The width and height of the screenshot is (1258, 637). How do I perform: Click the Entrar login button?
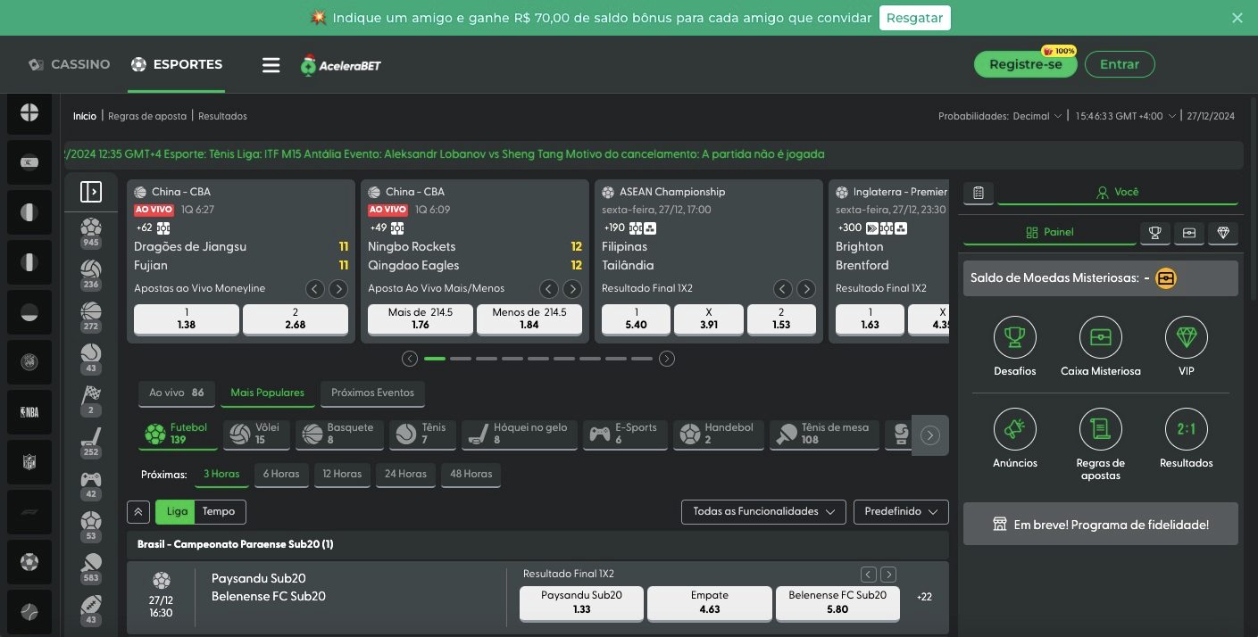[1120, 65]
